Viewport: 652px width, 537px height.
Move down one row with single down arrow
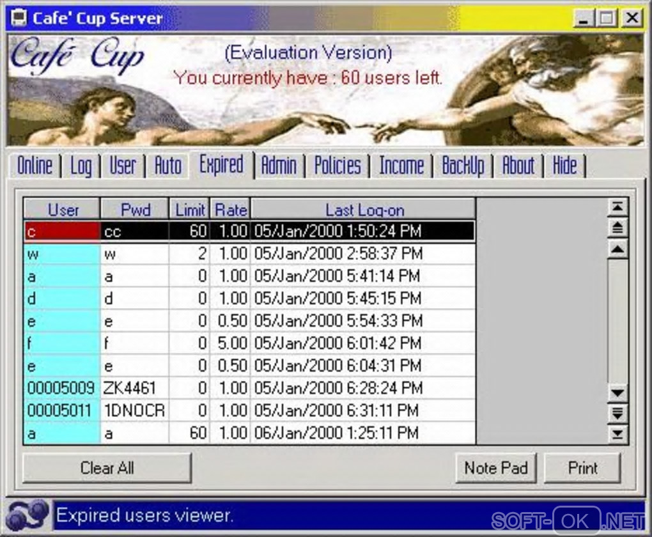pyautogui.click(x=617, y=393)
